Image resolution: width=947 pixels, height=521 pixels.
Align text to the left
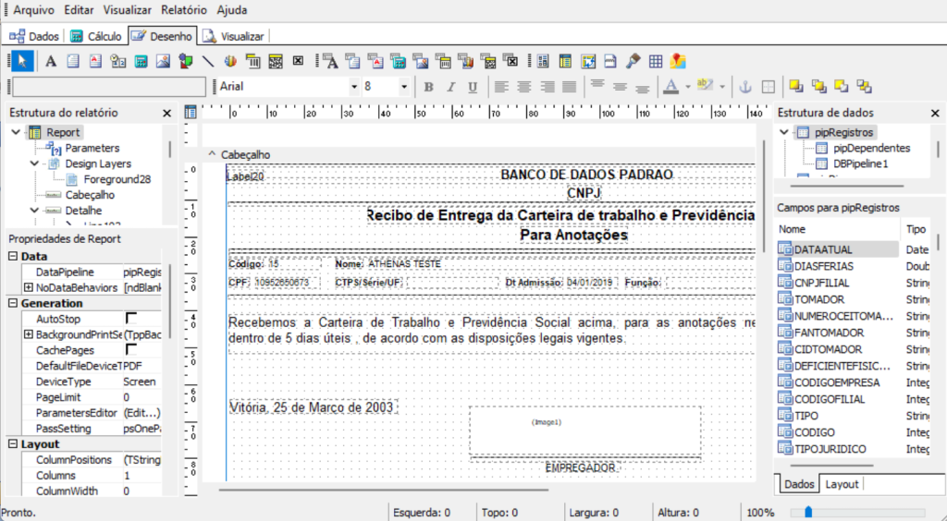501,87
